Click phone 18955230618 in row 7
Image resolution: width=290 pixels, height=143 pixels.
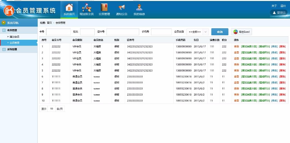[x=183, y=83]
